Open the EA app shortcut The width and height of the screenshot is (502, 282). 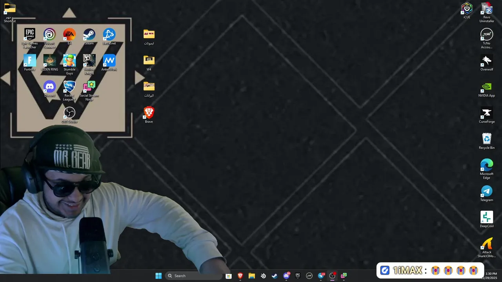69,36
